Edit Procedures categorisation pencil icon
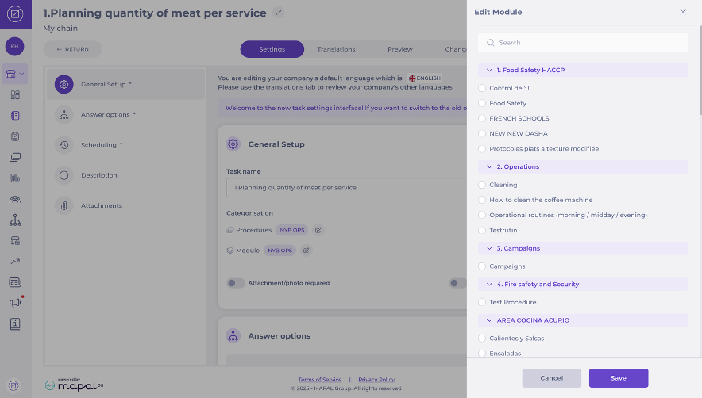The width and height of the screenshot is (702, 398). point(318,230)
